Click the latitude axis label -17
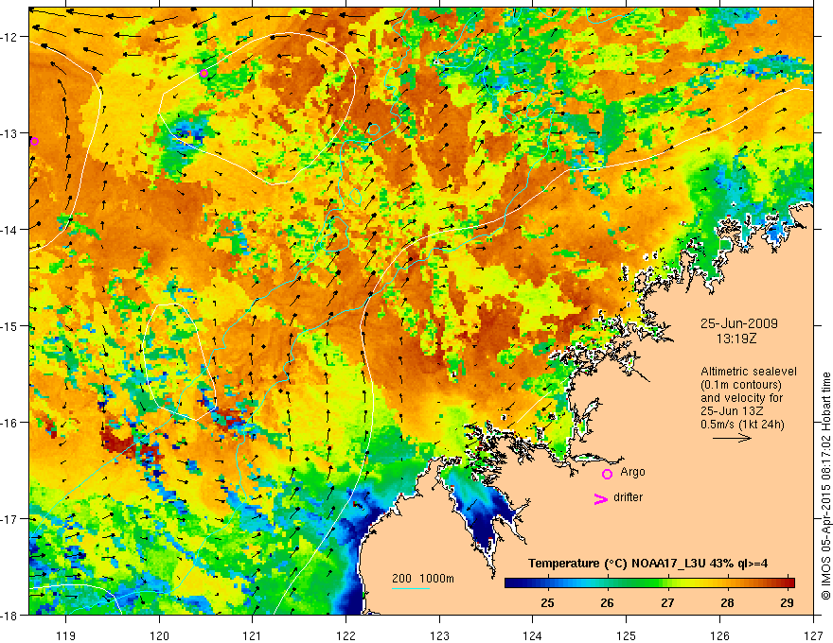 click(11, 518)
